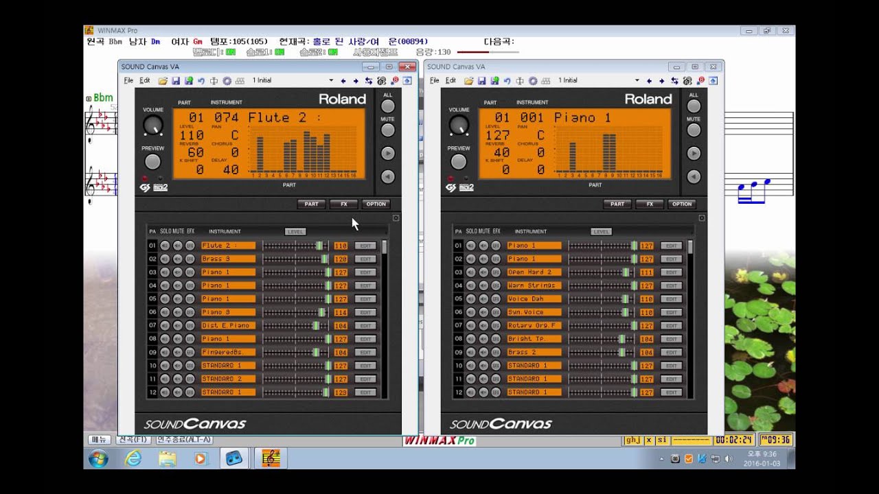The width and height of the screenshot is (879, 494).
Task: Mute the Bright Tp. part
Action: click(x=483, y=339)
